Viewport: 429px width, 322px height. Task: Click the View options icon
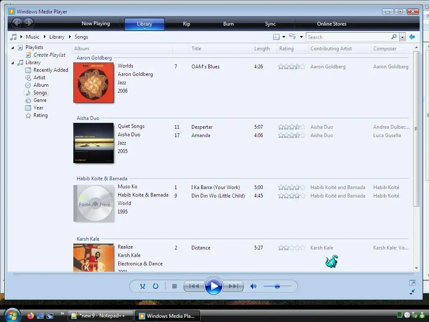(292, 36)
